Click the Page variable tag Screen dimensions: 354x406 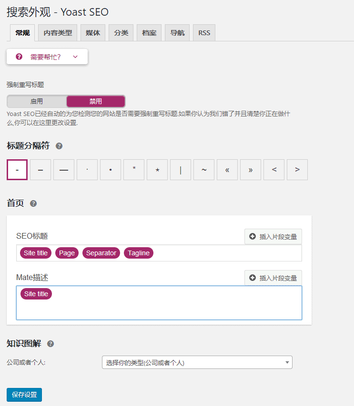[x=67, y=253]
